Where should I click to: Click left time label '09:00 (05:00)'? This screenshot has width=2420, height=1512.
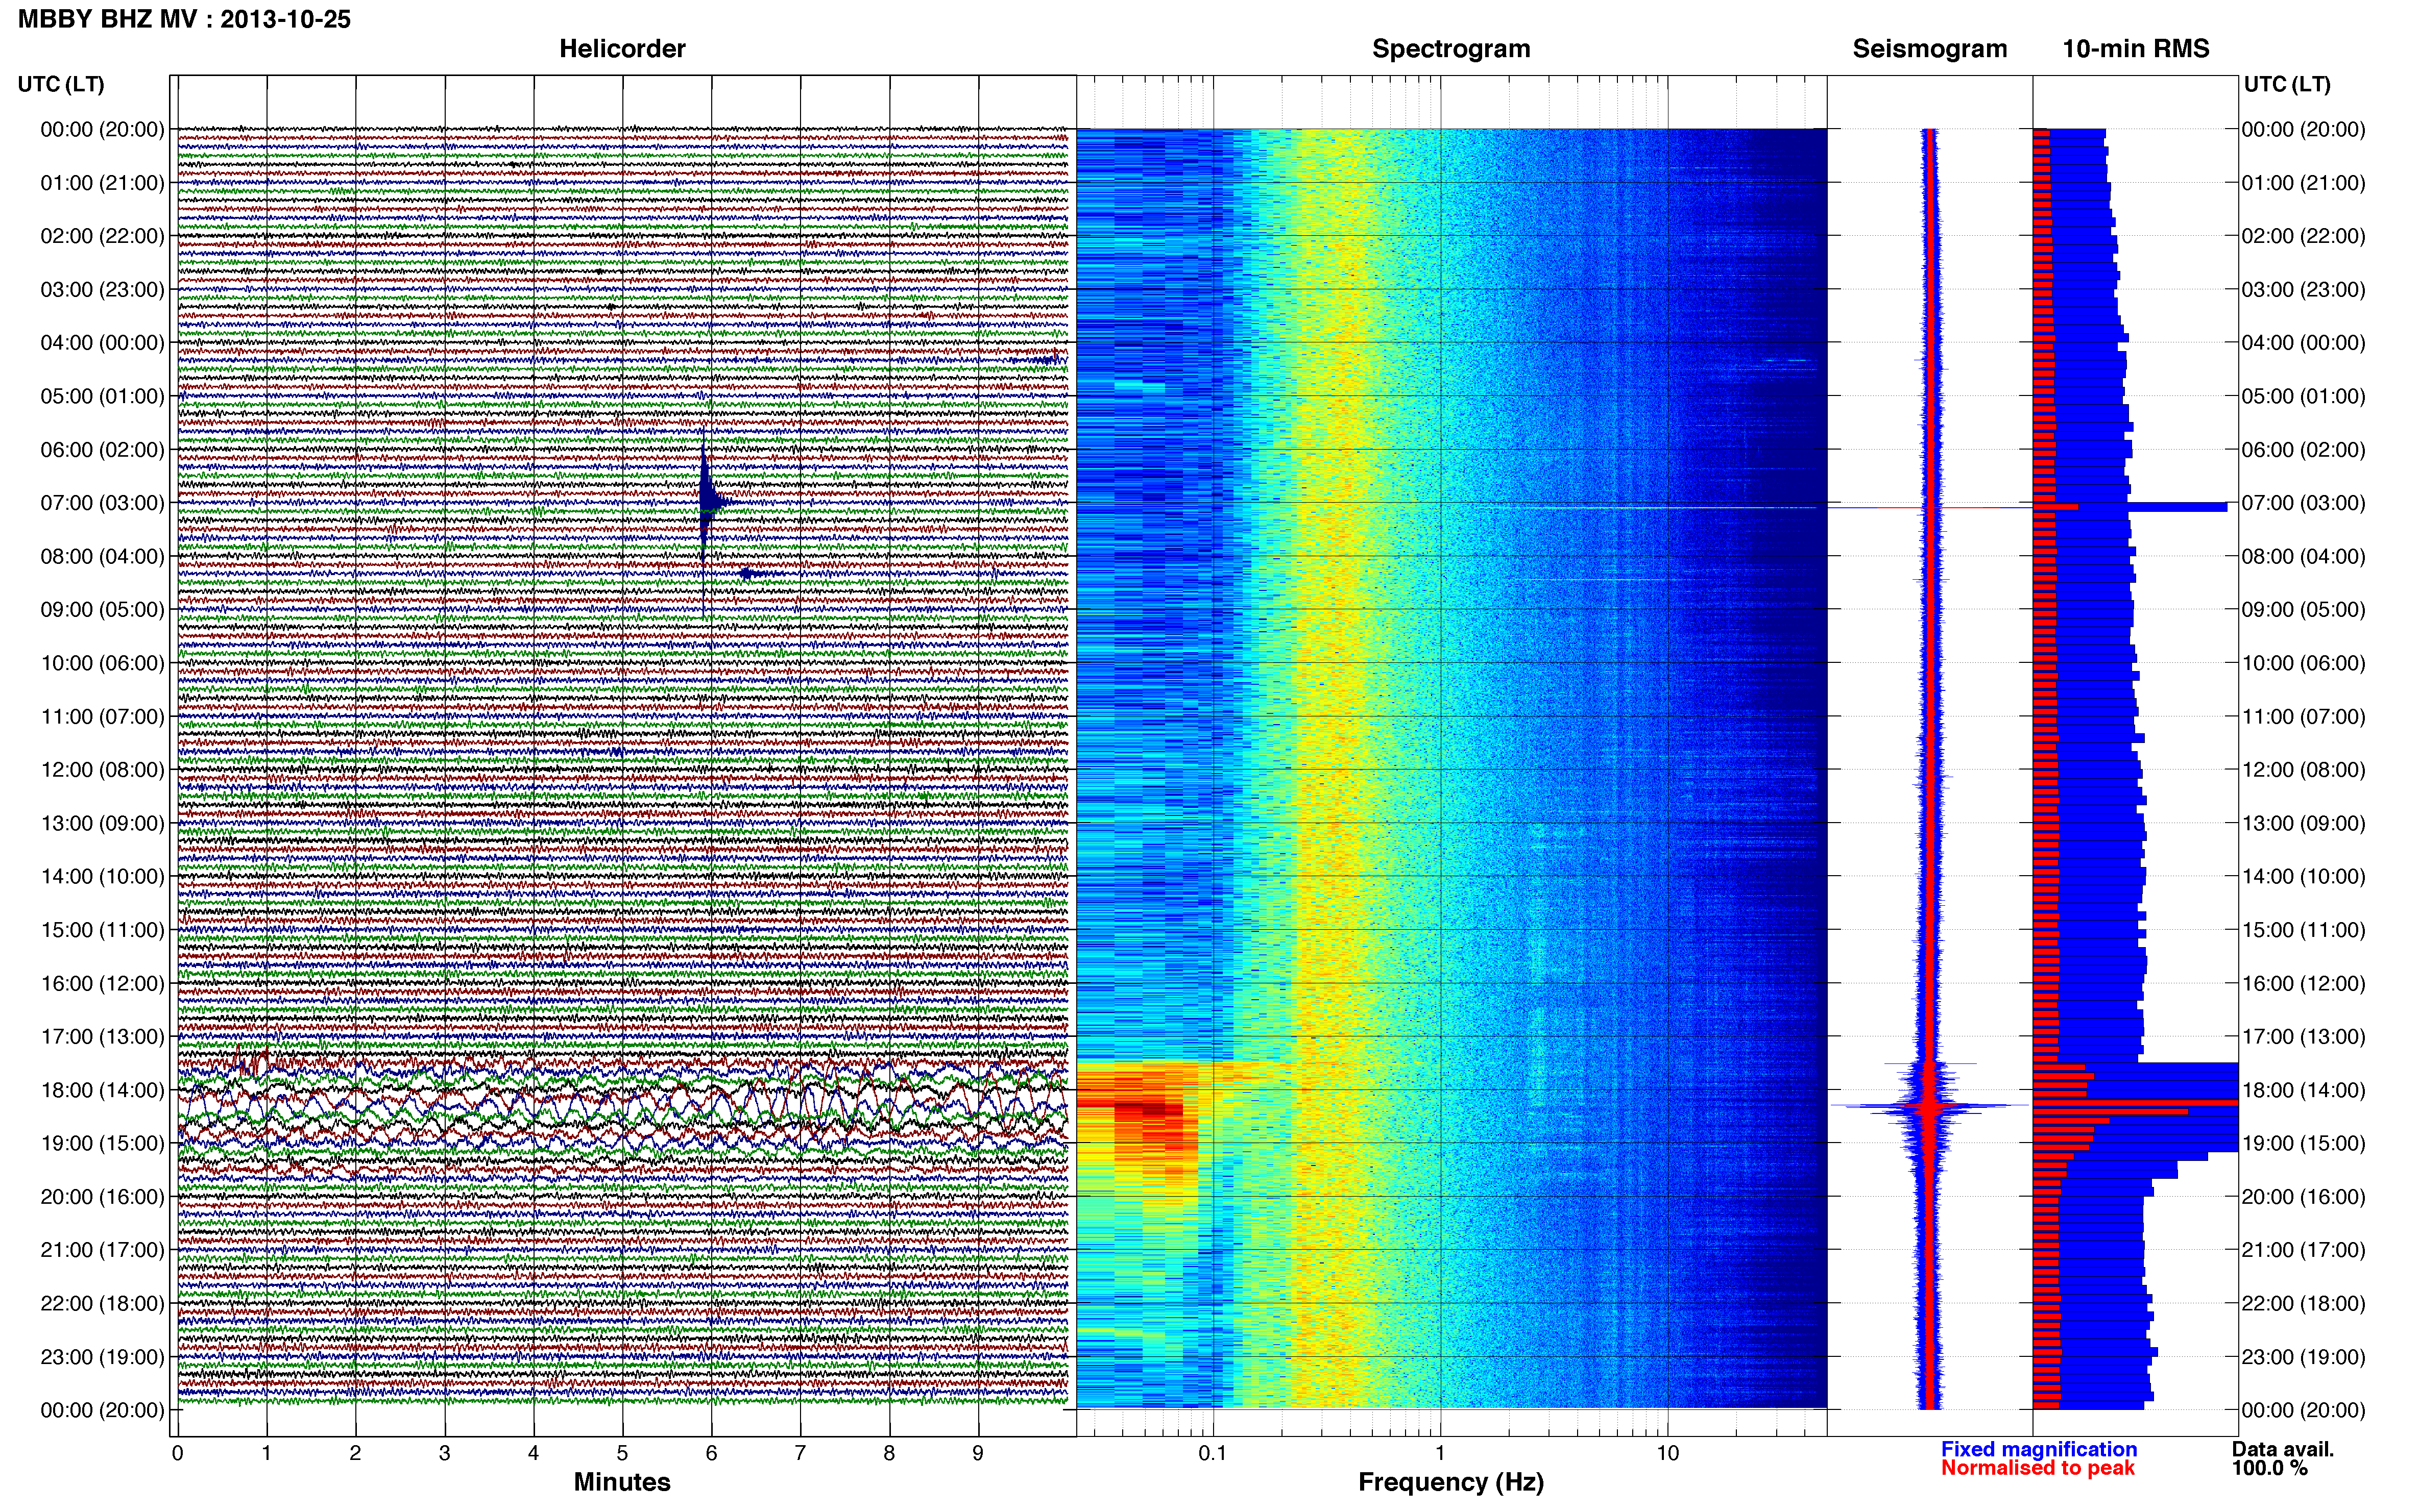point(102,610)
